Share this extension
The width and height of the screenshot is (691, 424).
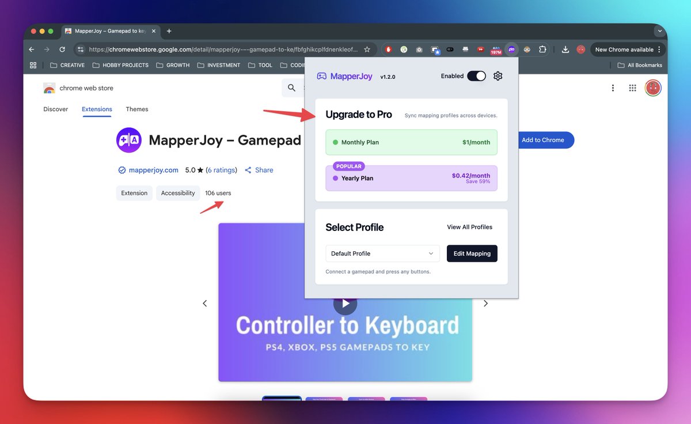coord(259,170)
